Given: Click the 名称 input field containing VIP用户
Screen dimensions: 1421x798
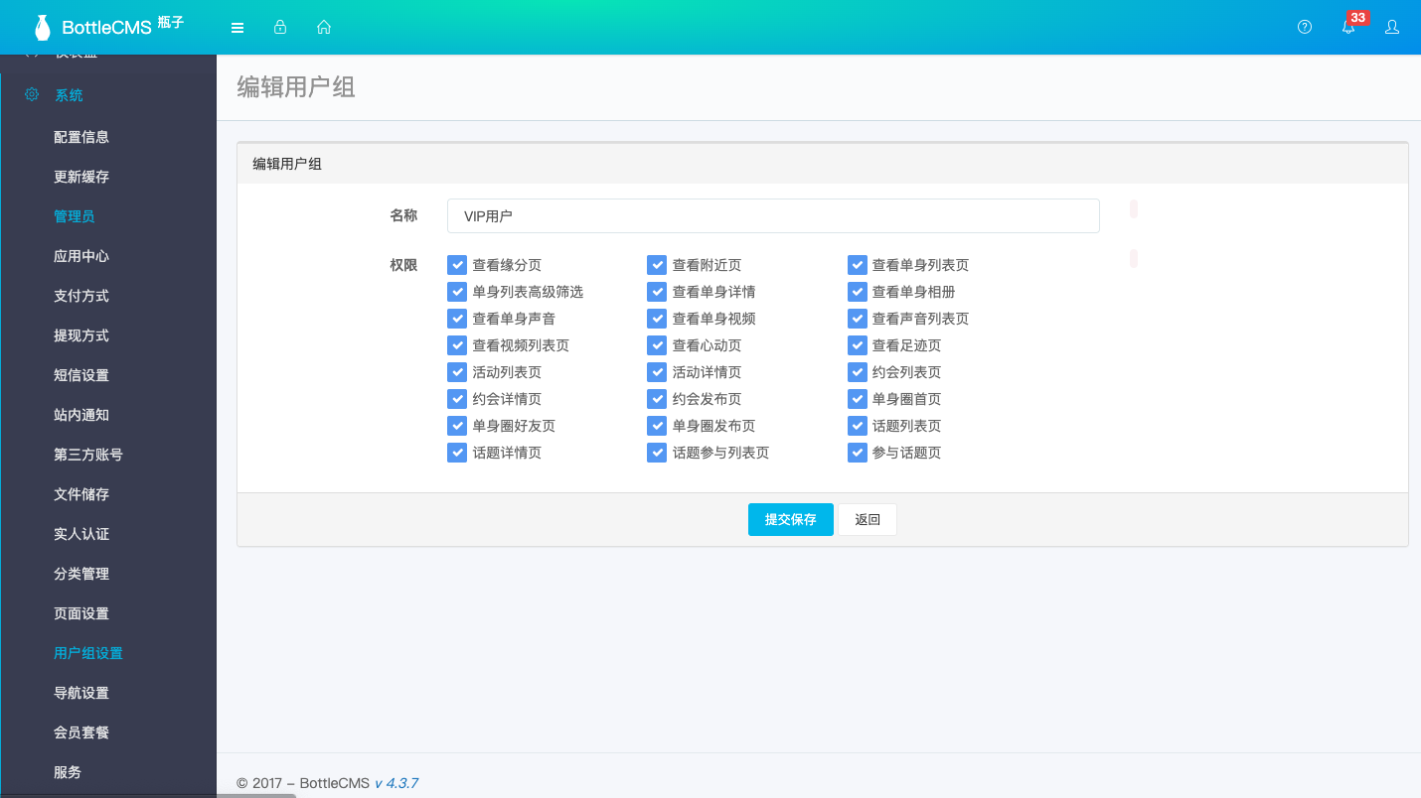Looking at the screenshot, I should pyautogui.click(x=773, y=215).
